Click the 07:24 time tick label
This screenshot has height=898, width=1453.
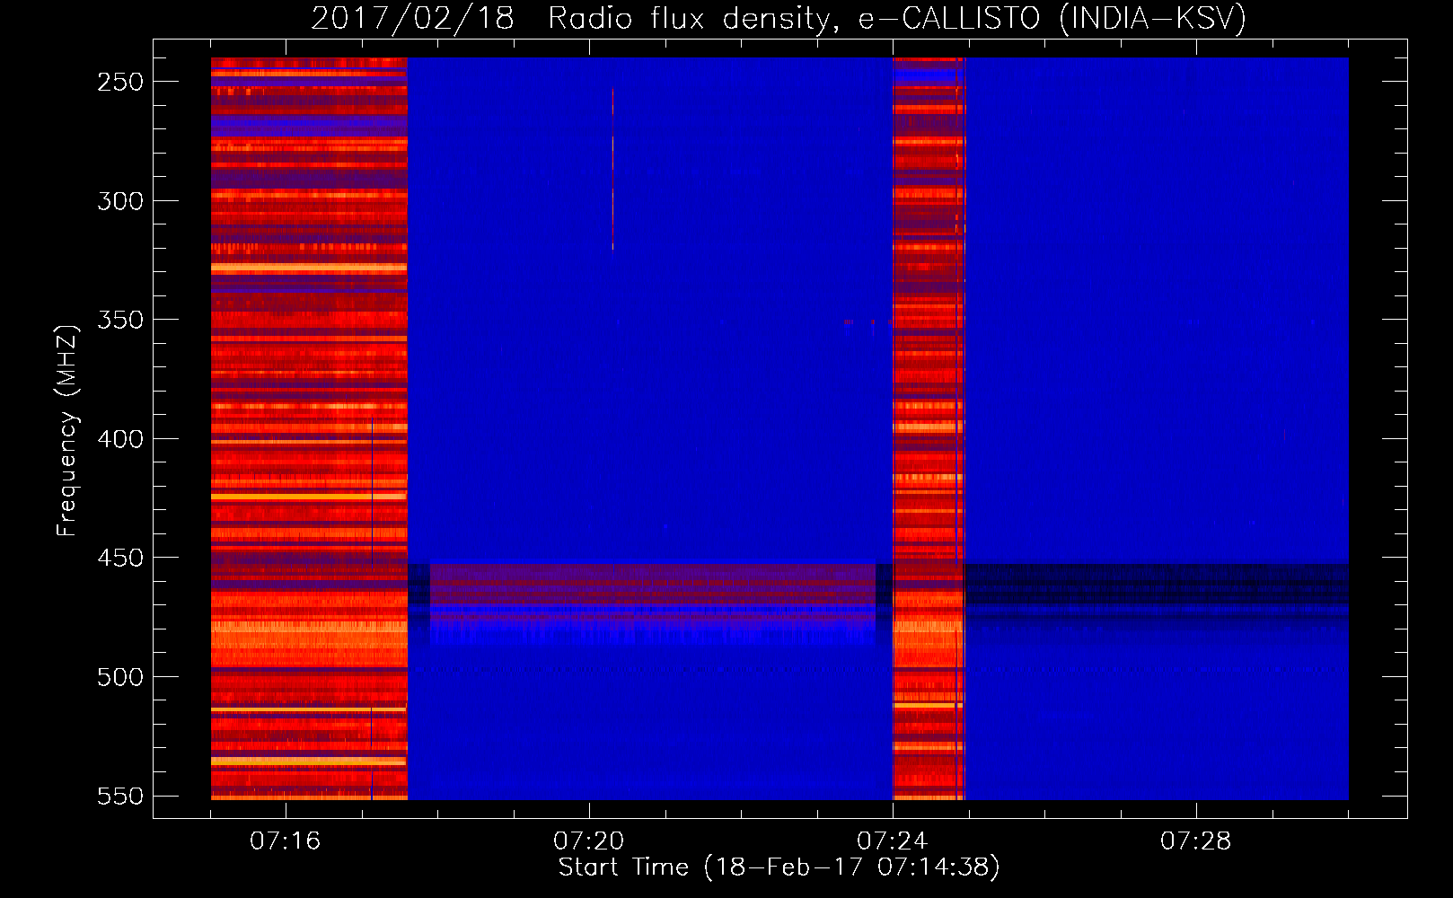tap(892, 841)
